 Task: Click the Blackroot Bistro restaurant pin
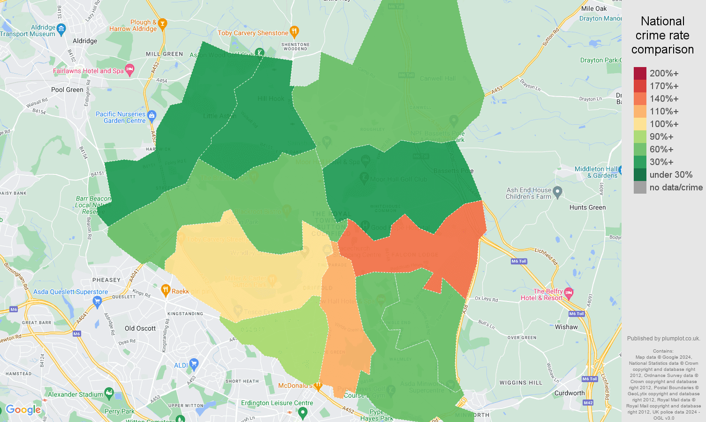coord(287,210)
